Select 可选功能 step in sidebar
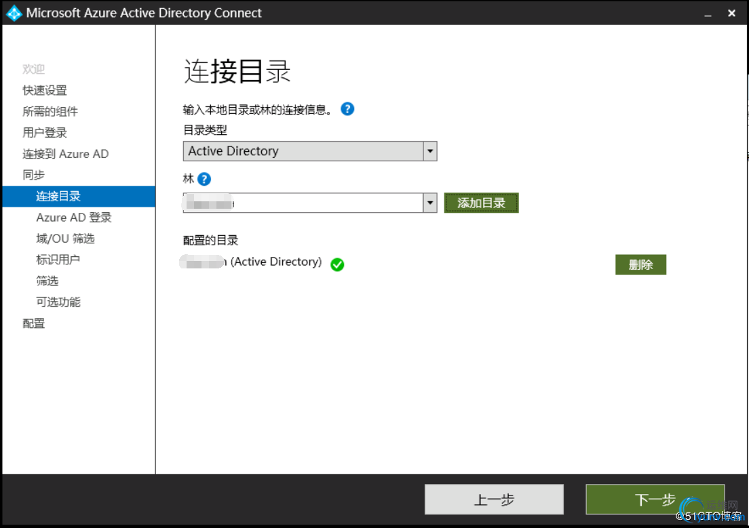This screenshot has width=749, height=528. (x=58, y=302)
